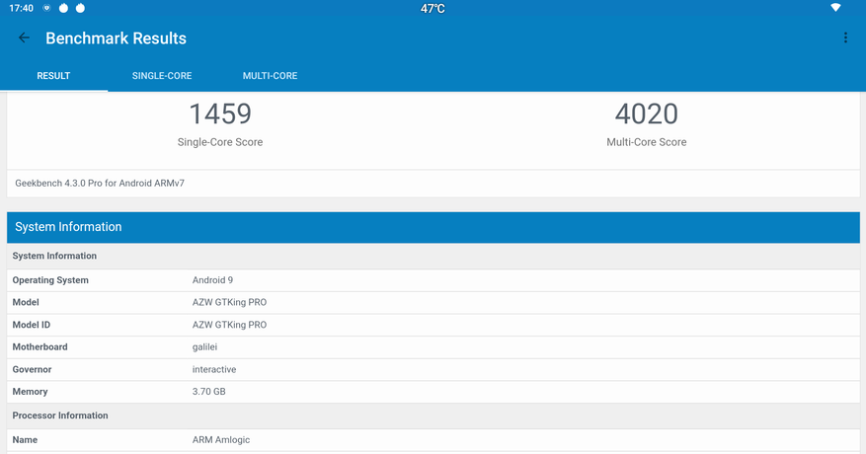Tap the Single-Core Score label
Screen dimensions: 866x454
click(x=220, y=142)
